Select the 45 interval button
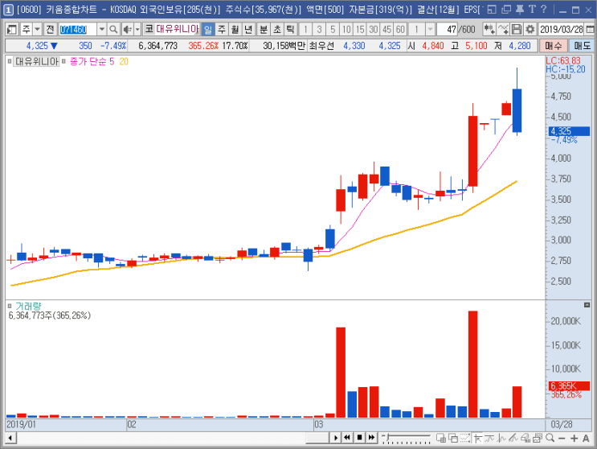597x449 pixels. [386, 29]
